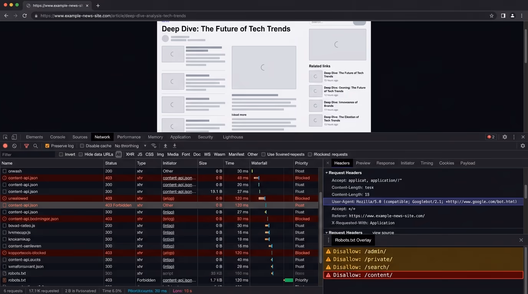This screenshot has width=528, height=294.
Task: Open the Cookies tab in details
Action: [447, 163]
